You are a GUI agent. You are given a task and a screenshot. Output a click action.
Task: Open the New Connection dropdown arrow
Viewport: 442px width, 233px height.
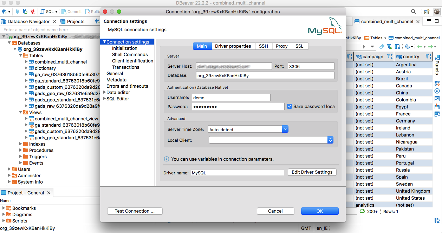9,12
